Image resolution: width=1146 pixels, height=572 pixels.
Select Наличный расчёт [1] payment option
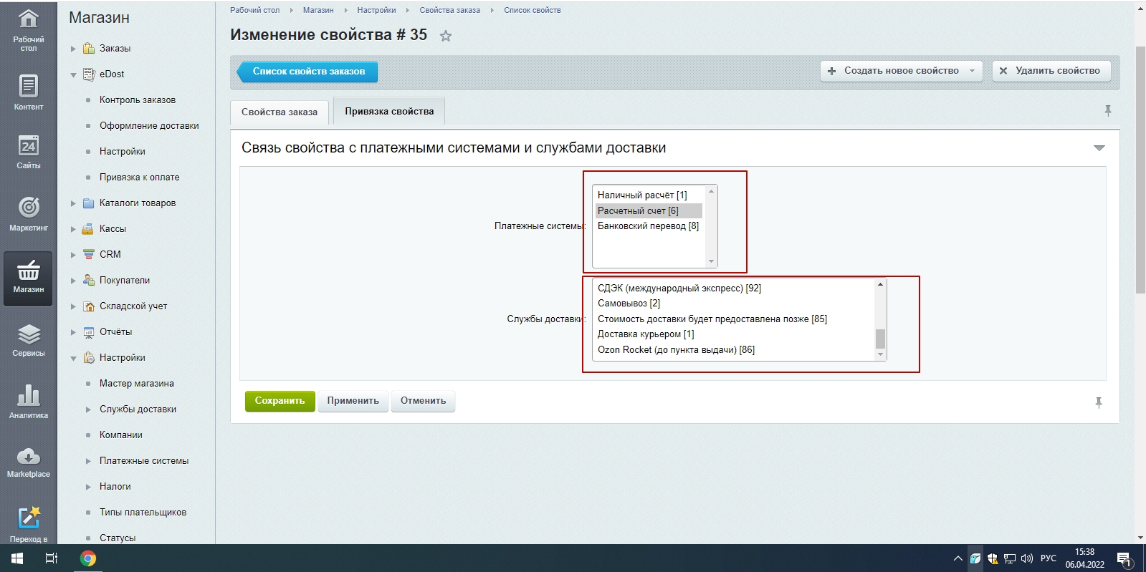(642, 195)
